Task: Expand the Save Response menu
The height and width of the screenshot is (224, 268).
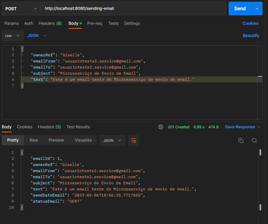Action: [243, 127]
